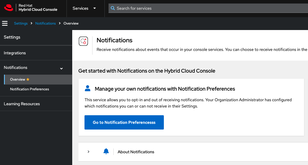Focus the Search for services field
Screen dimensions: 308x165
point(208,8)
